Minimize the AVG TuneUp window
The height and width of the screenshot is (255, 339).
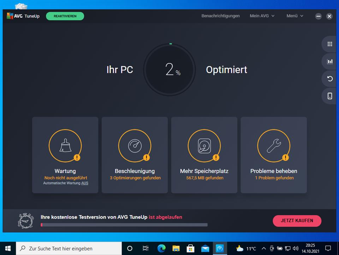click(318, 16)
